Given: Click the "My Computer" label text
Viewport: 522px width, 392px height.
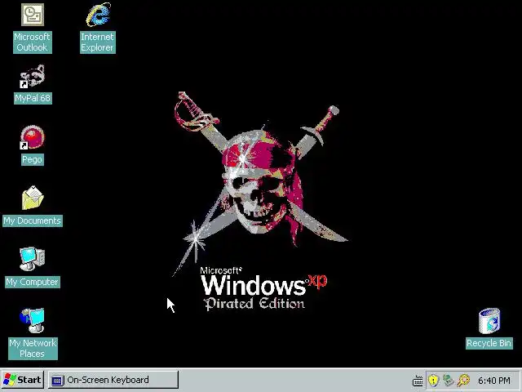Looking at the screenshot, I should click(x=33, y=282).
